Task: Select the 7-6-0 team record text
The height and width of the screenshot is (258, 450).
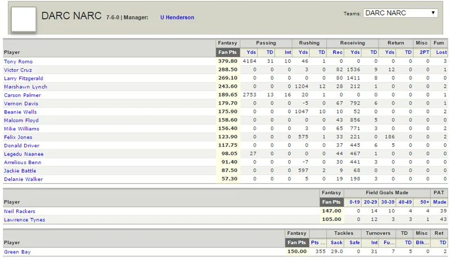Action: point(112,17)
